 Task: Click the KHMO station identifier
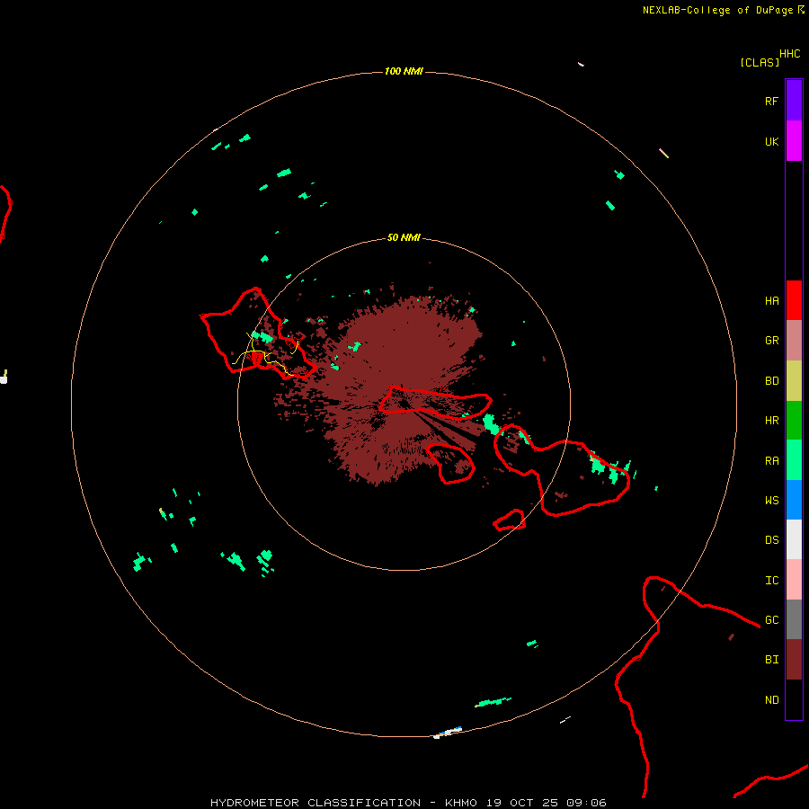coord(461,803)
